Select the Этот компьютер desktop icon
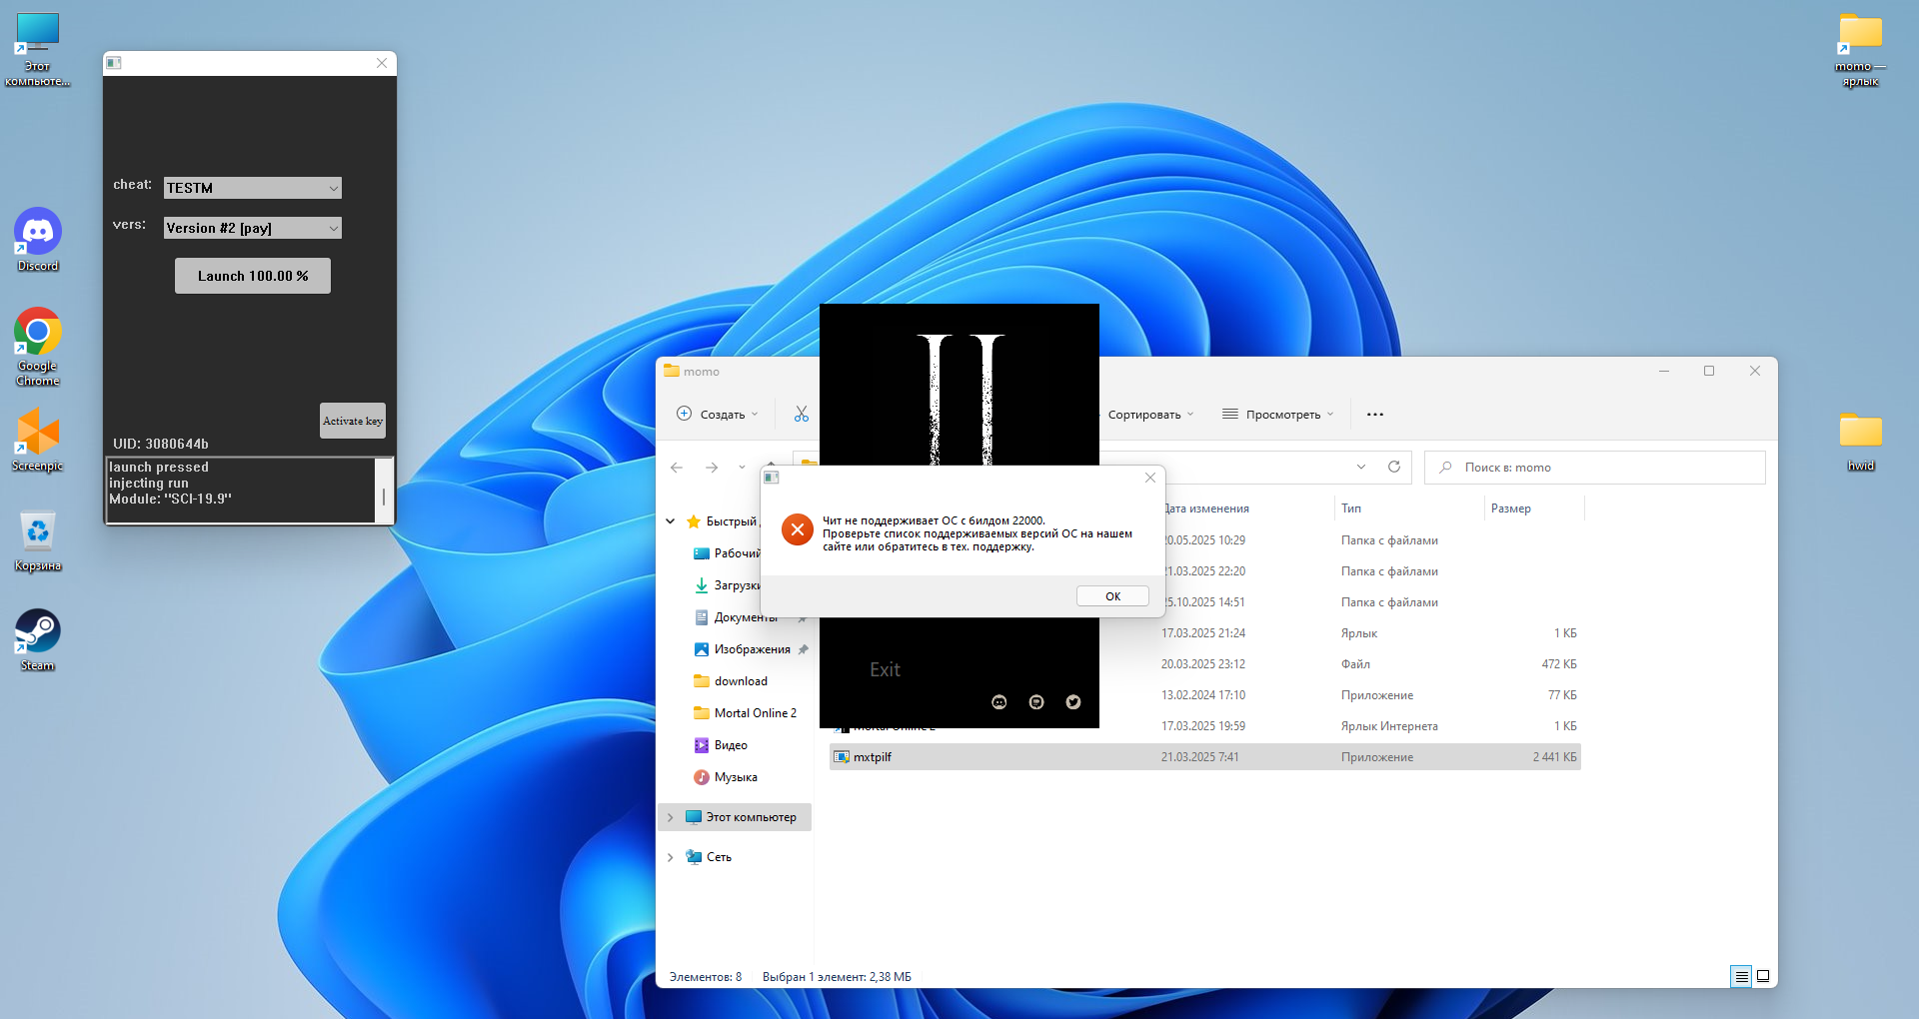 point(38,49)
